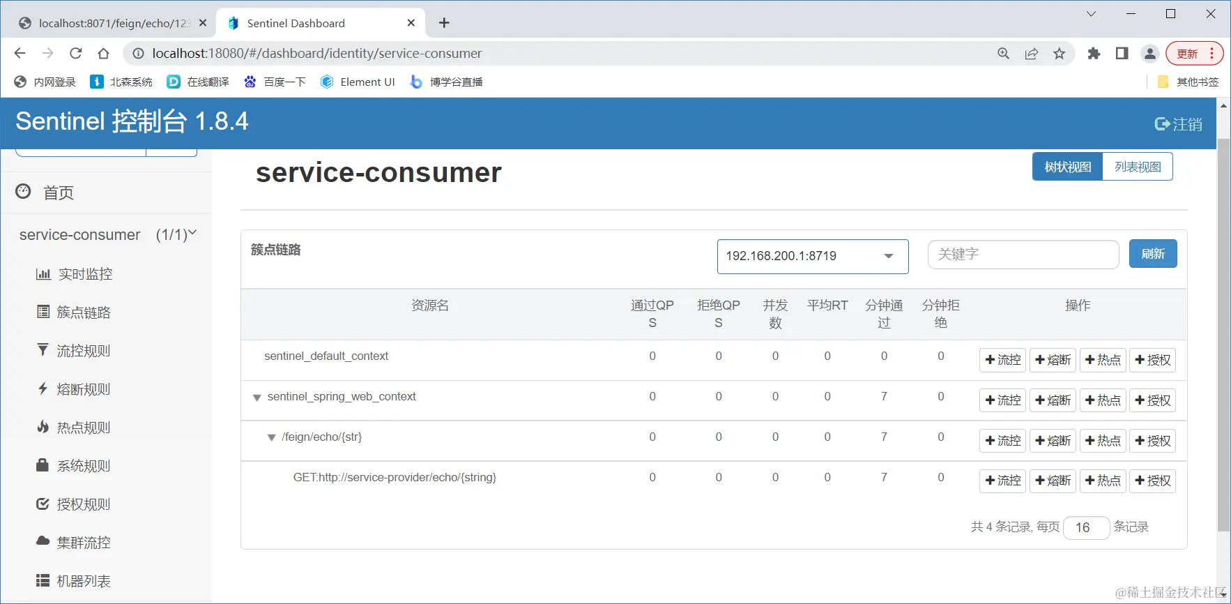Open the 博学谷直播 bookmark
The width and height of the screenshot is (1231, 604).
pyautogui.click(x=446, y=82)
